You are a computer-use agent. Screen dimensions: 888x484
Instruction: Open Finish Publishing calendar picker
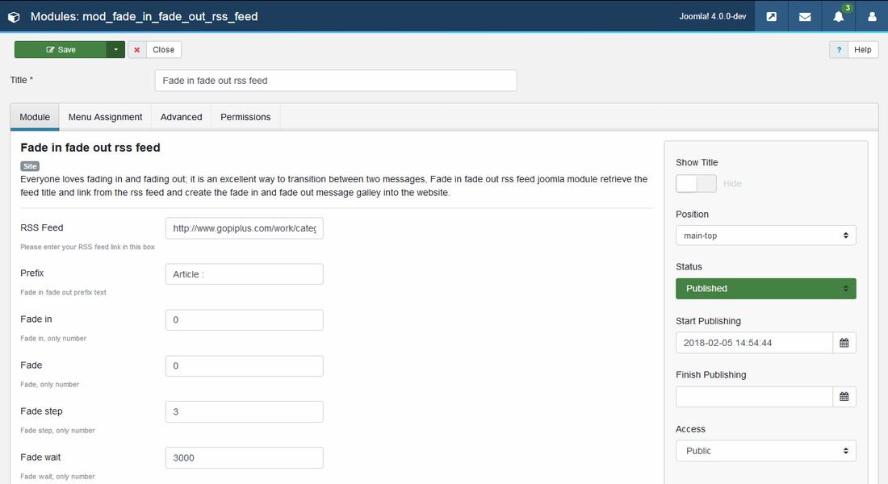pyautogui.click(x=844, y=396)
